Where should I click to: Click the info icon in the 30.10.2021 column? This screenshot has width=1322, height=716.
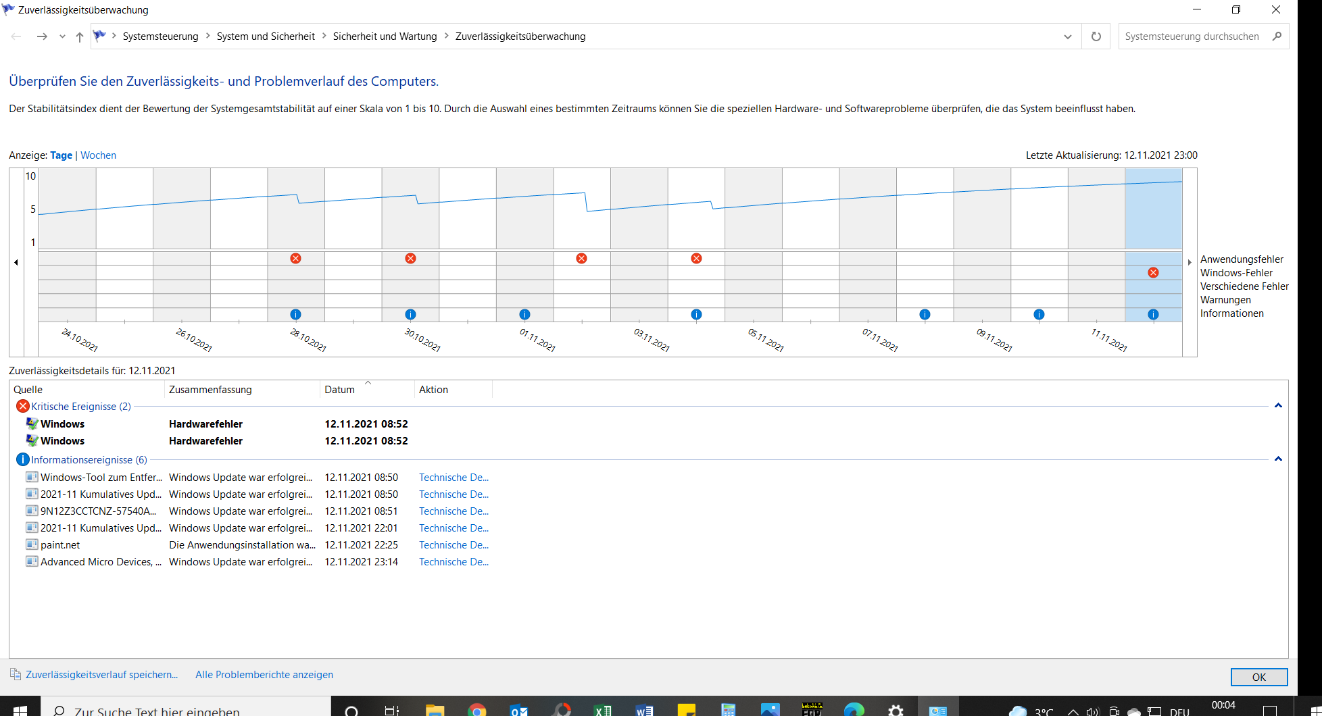tap(410, 315)
